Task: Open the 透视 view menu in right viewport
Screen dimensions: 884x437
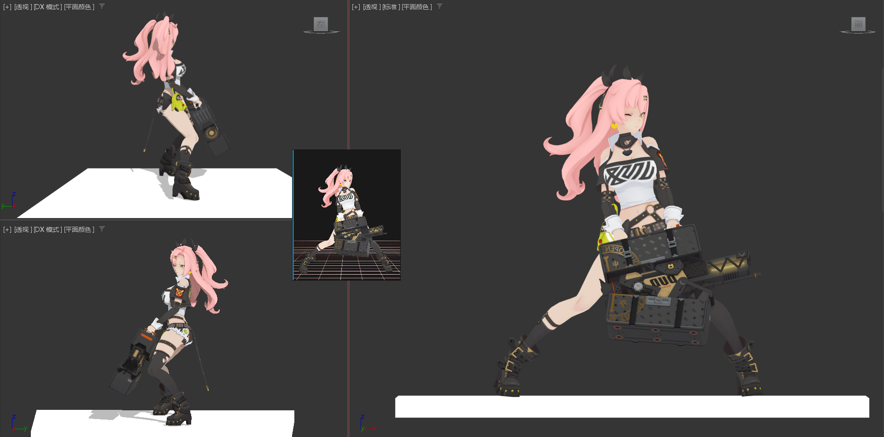Action: (371, 7)
